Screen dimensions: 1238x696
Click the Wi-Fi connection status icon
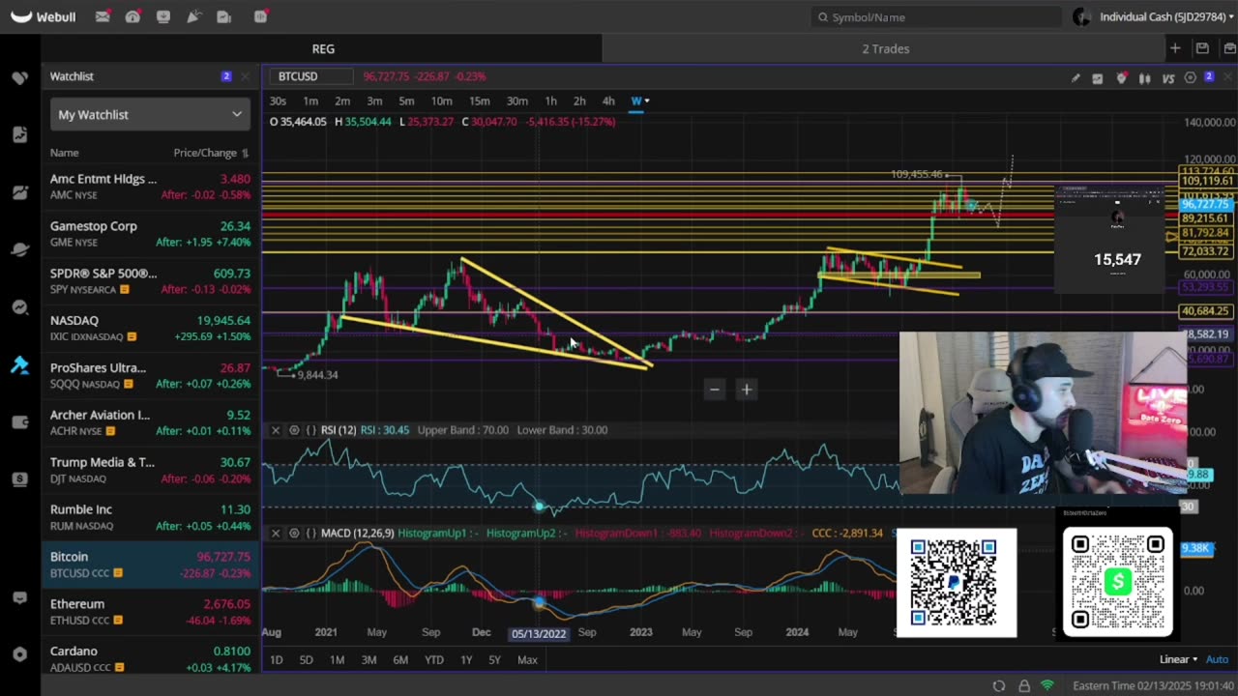click(x=1047, y=686)
